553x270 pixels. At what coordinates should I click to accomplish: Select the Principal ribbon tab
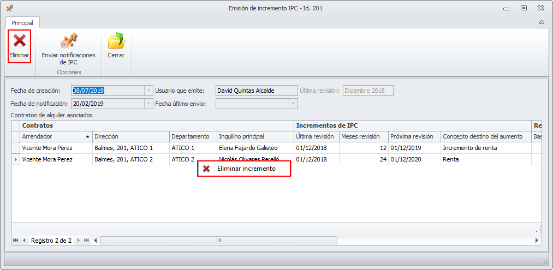pyautogui.click(x=22, y=23)
